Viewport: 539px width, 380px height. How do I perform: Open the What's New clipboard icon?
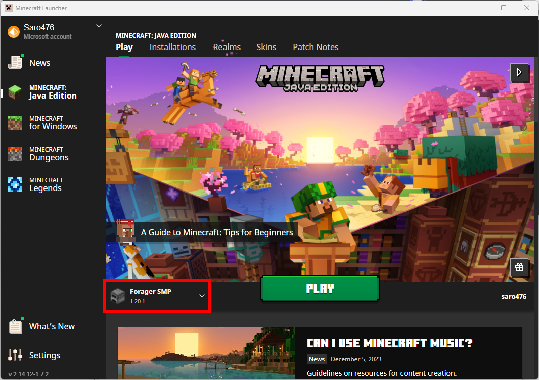[15, 326]
